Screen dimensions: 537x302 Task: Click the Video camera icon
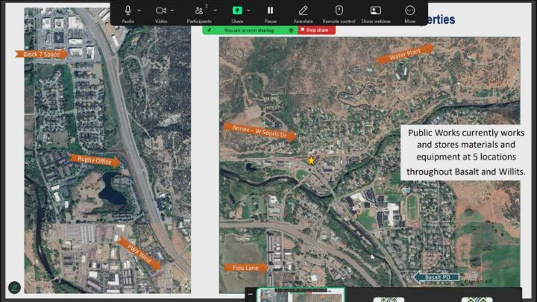click(160, 10)
